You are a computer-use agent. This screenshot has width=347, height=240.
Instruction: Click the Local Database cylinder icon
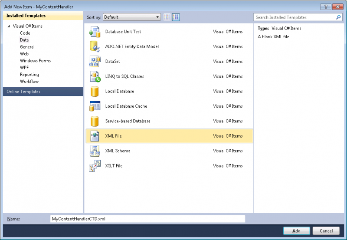click(x=95, y=91)
